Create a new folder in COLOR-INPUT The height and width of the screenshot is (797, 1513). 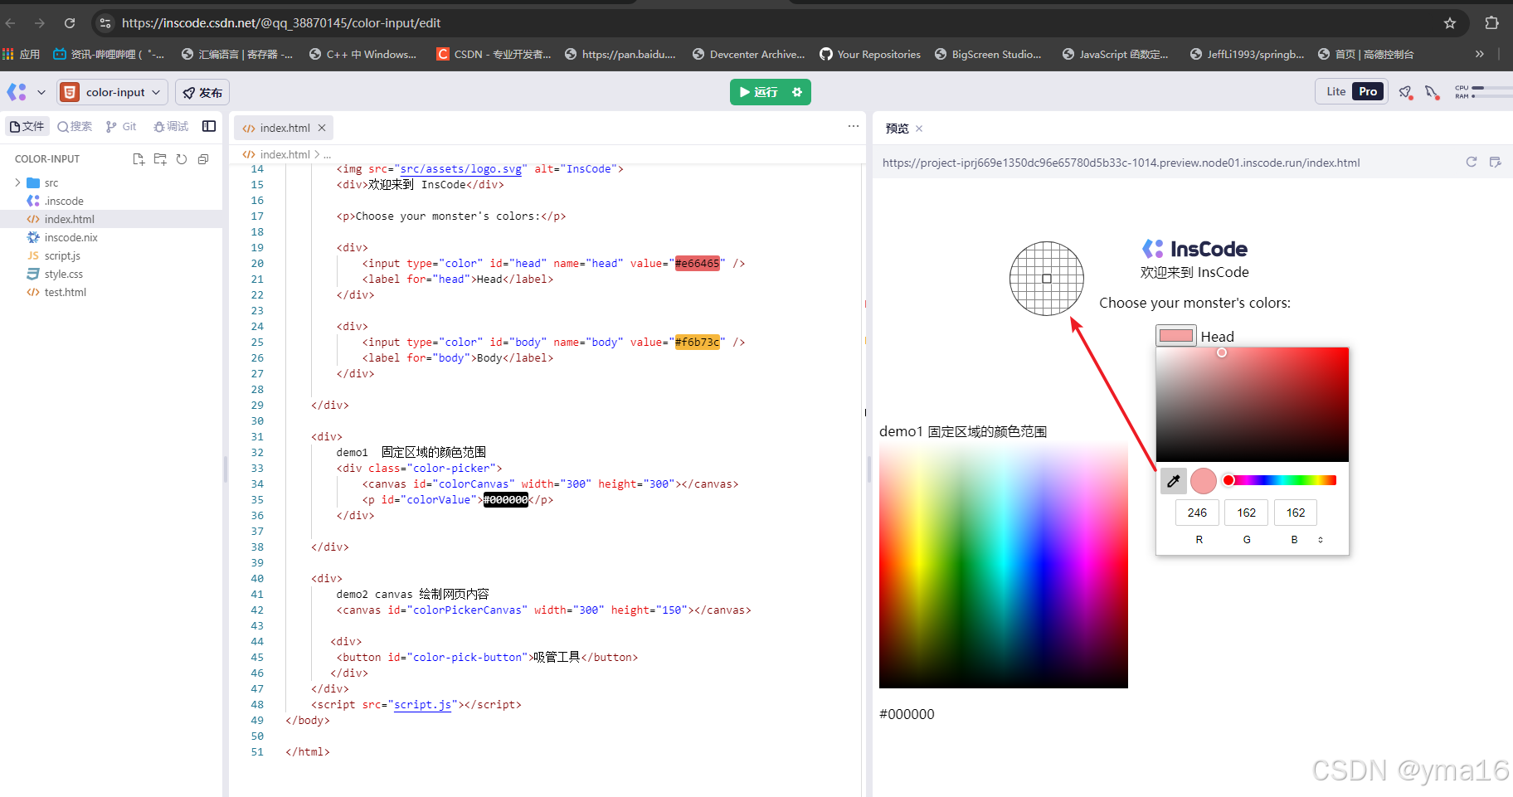160,159
